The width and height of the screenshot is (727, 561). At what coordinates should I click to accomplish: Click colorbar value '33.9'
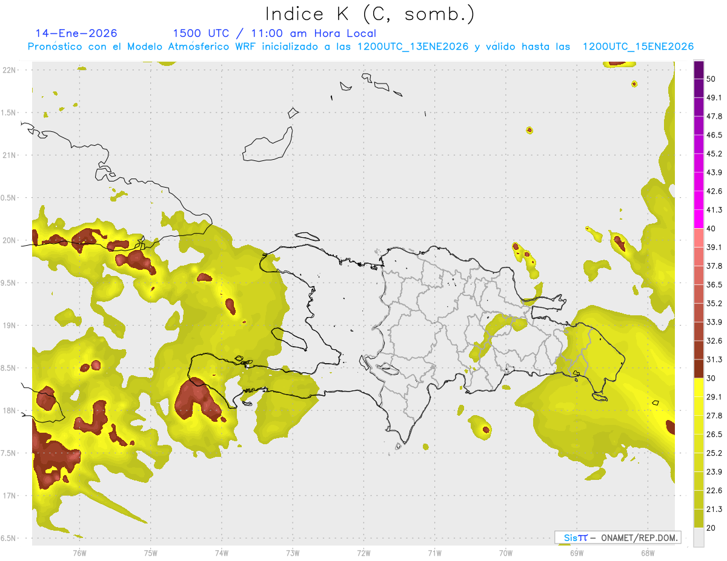click(x=714, y=322)
